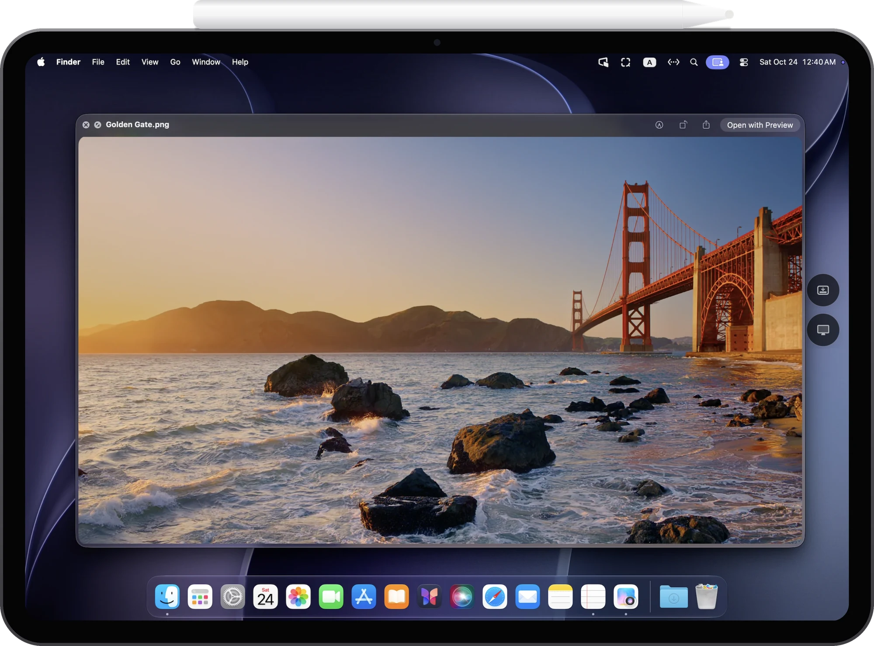Open Finder from the Dock
Viewport: 874px width, 646px height.
click(167, 596)
